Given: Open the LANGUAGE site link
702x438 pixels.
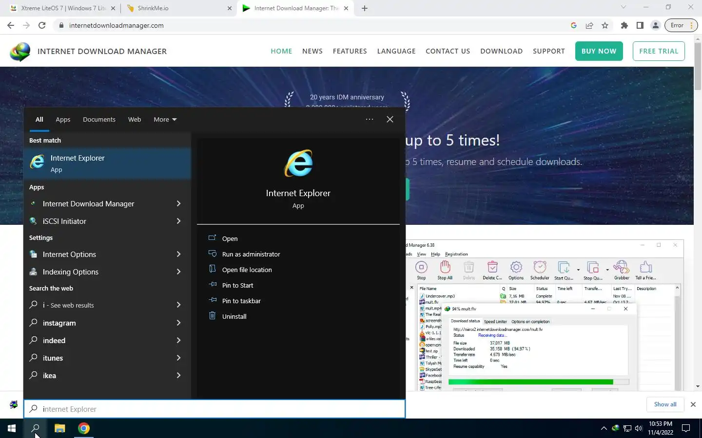Looking at the screenshot, I should 396,51.
